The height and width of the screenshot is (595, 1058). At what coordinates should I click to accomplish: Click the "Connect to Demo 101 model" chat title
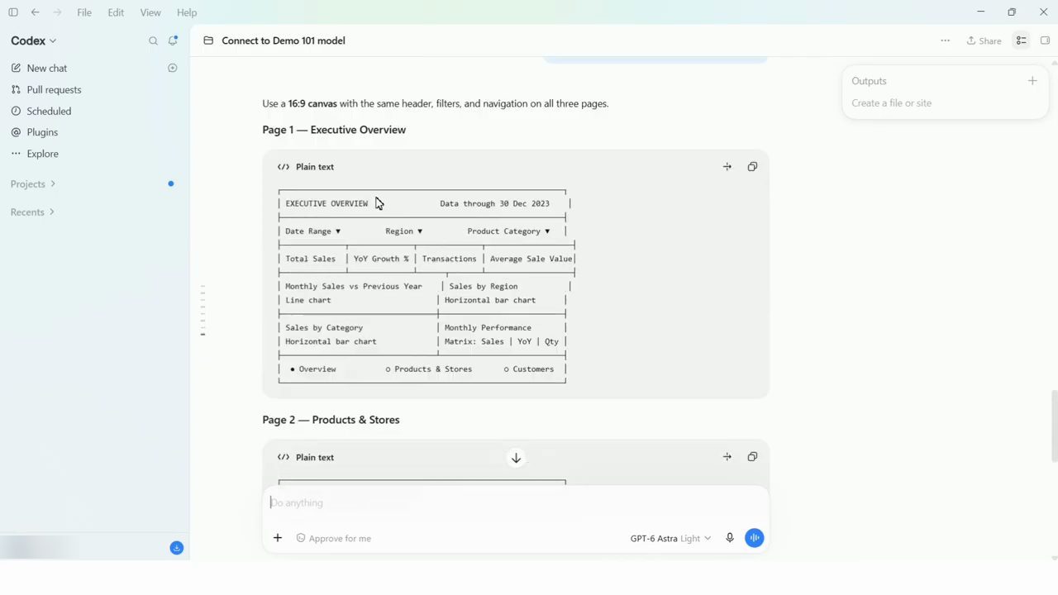click(x=284, y=40)
